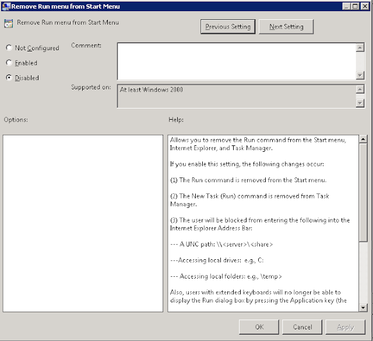The width and height of the screenshot is (373, 341).
Task: Click the 'A UNC path' help line
Action: [x=221, y=244]
